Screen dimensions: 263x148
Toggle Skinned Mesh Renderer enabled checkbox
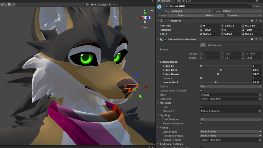166,40
